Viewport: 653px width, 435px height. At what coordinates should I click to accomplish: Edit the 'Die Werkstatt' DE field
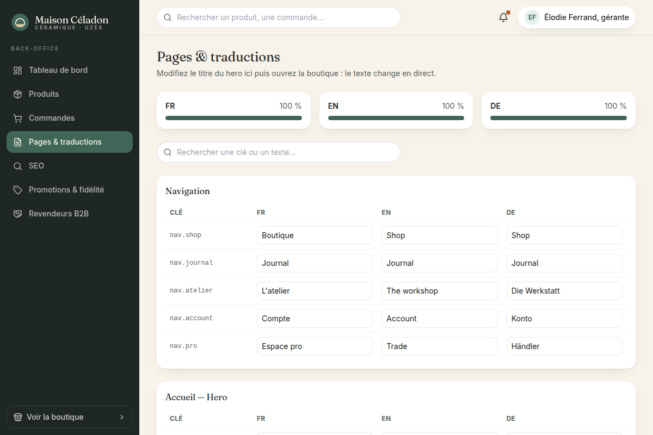click(x=564, y=291)
